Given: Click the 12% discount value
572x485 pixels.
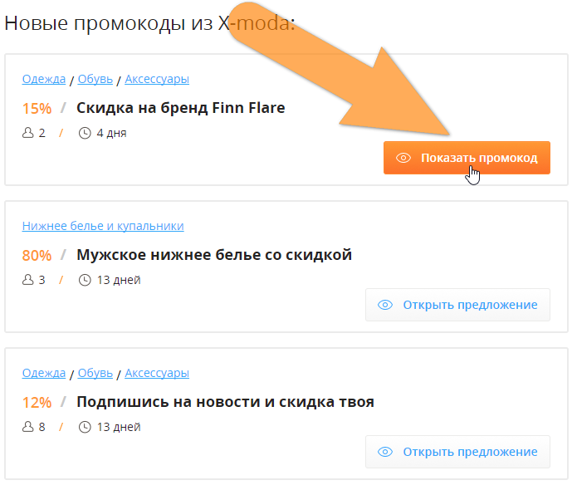Looking at the screenshot, I should [x=37, y=403].
